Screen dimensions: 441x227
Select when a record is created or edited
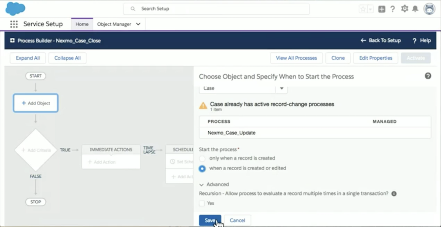point(202,169)
